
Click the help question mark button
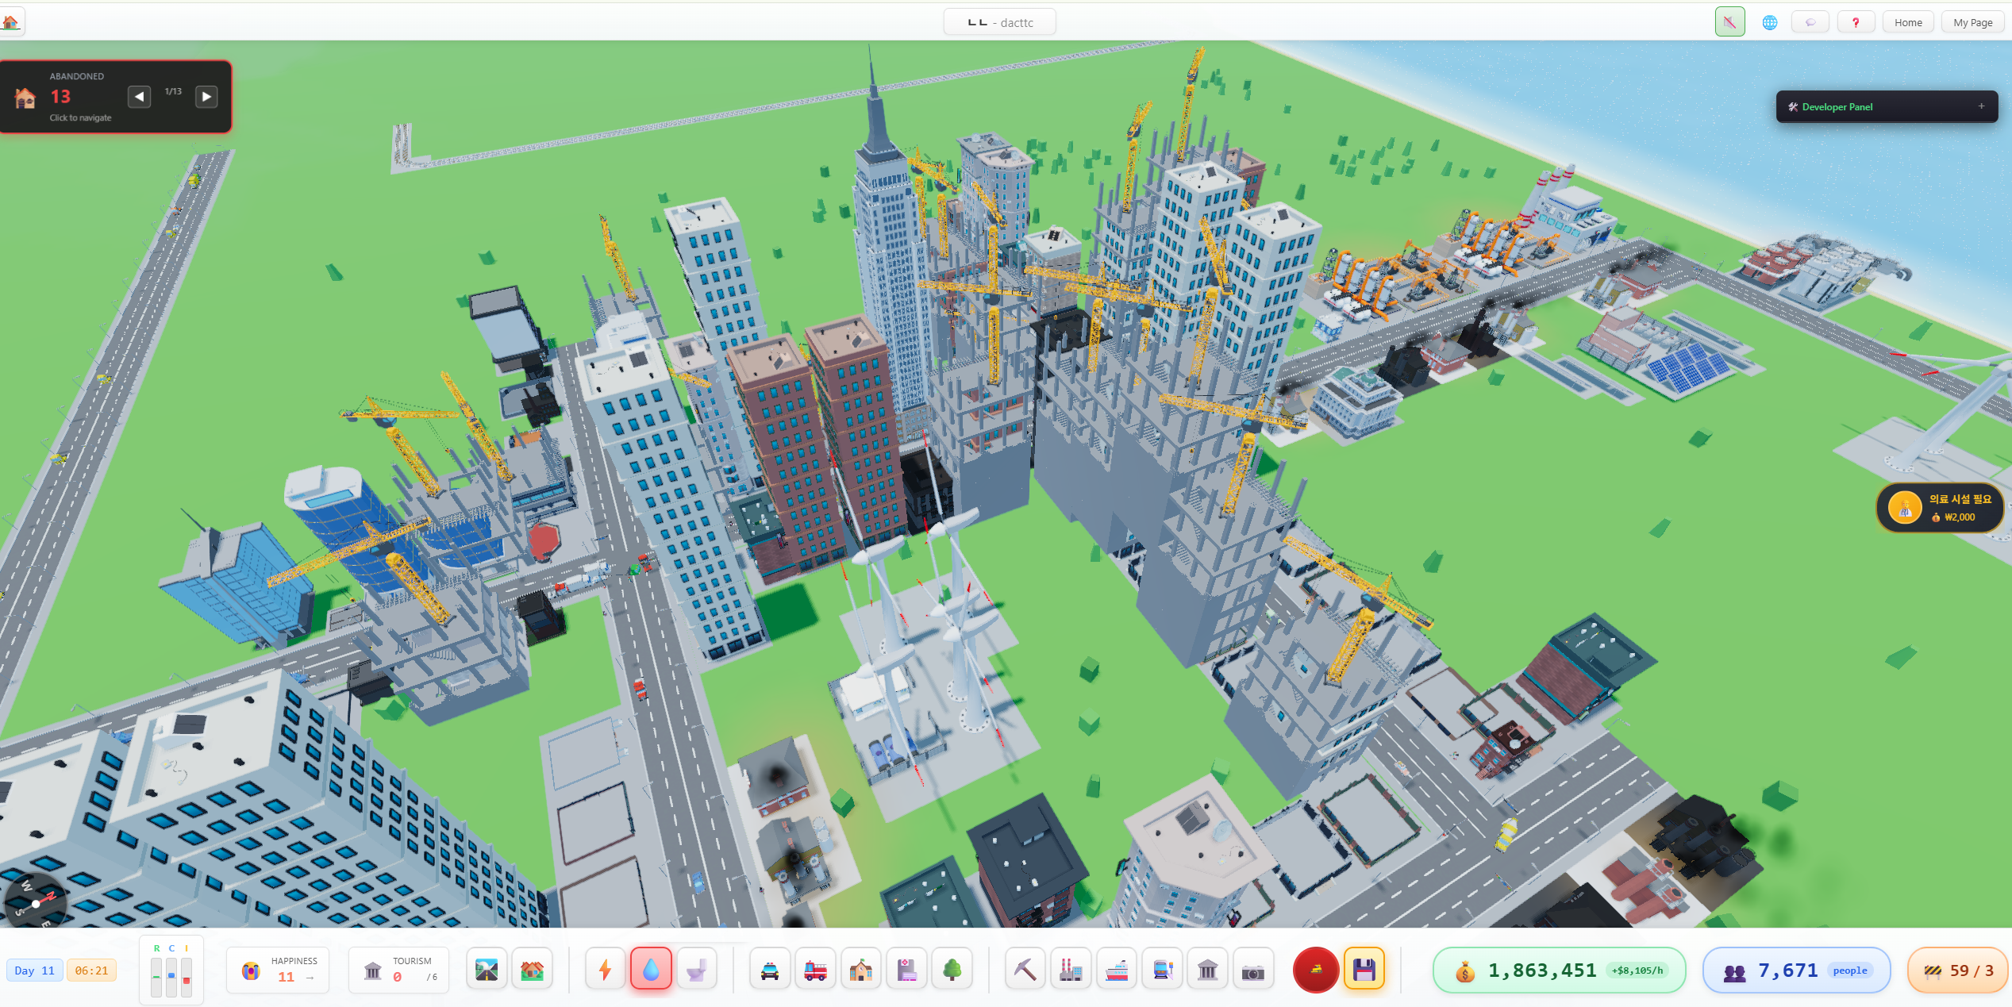[1855, 22]
